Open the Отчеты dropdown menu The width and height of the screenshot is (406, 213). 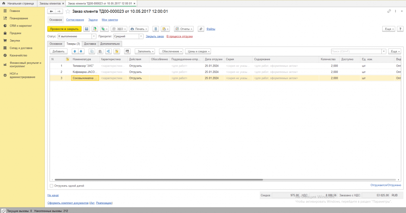click(184, 29)
